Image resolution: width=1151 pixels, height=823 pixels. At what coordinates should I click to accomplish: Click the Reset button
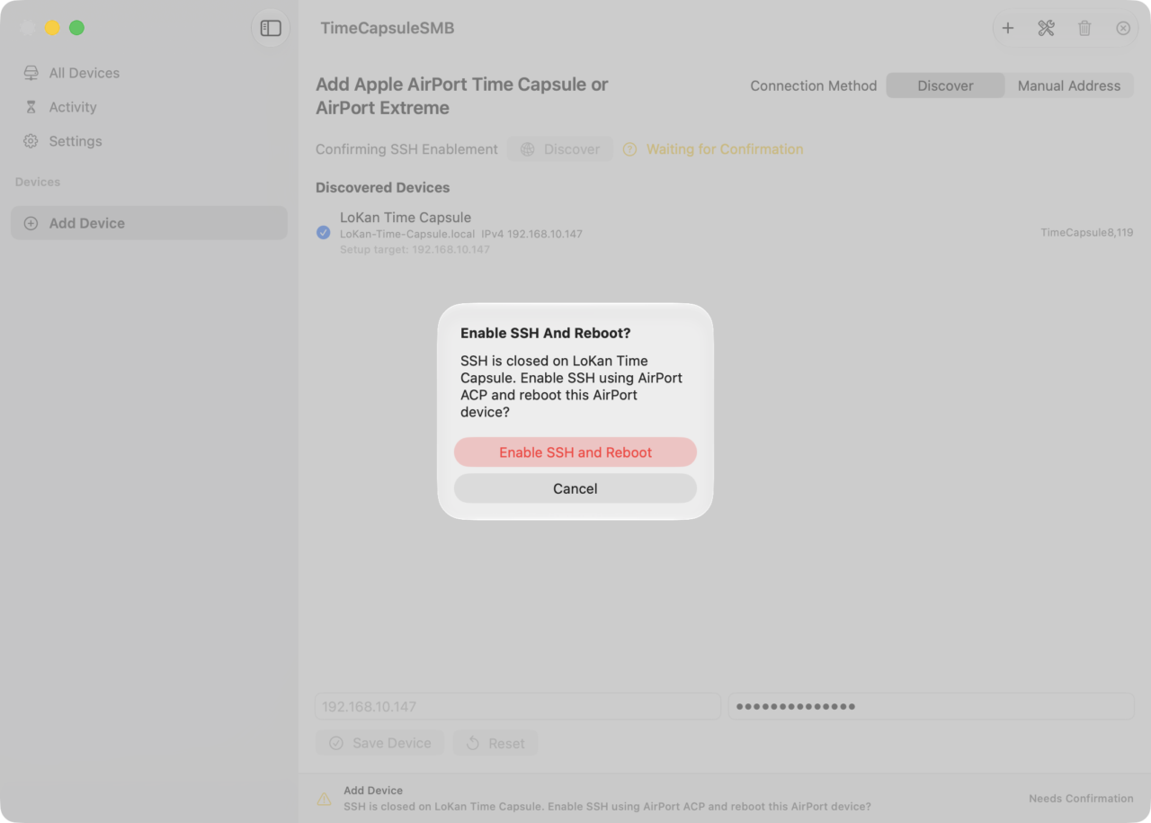[x=495, y=743]
